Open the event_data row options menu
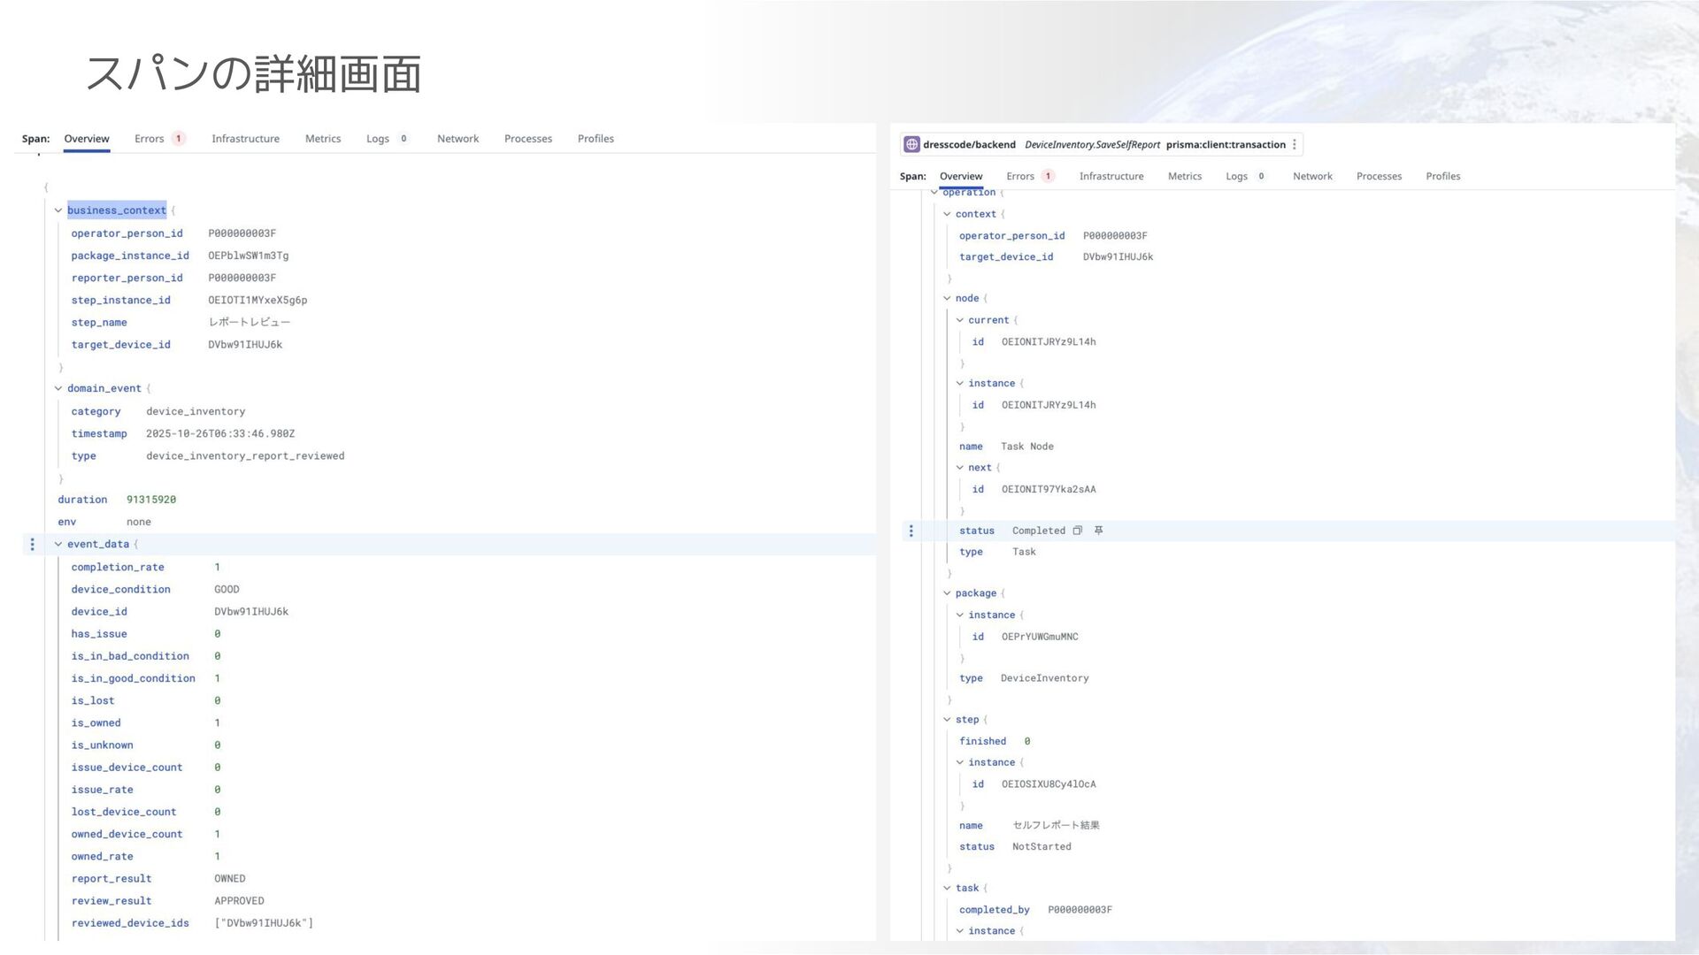1699x955 pixels. 33,544
